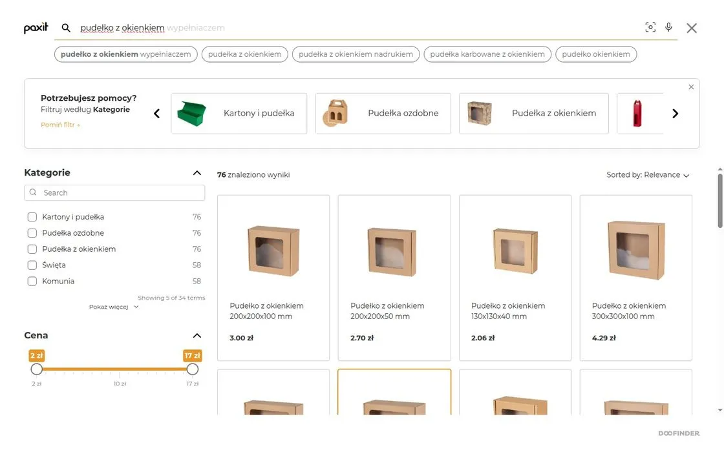Click the 4.29 zł price
724x452 pixels.
(604, 338)
